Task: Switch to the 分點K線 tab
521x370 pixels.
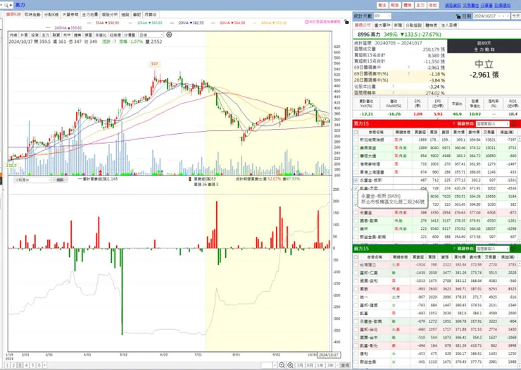Action: (51, 15)
